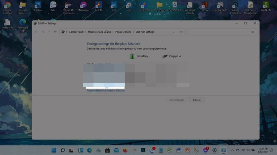Open the Recycle Bin desktop icon
Screen dimensions: 277x155
coord(175,6)
